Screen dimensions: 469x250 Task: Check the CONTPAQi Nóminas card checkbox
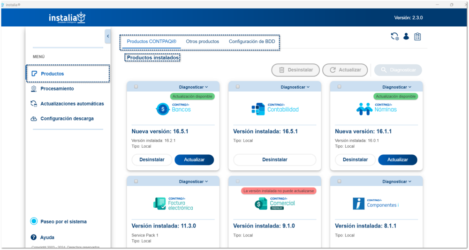pos(339,87)
